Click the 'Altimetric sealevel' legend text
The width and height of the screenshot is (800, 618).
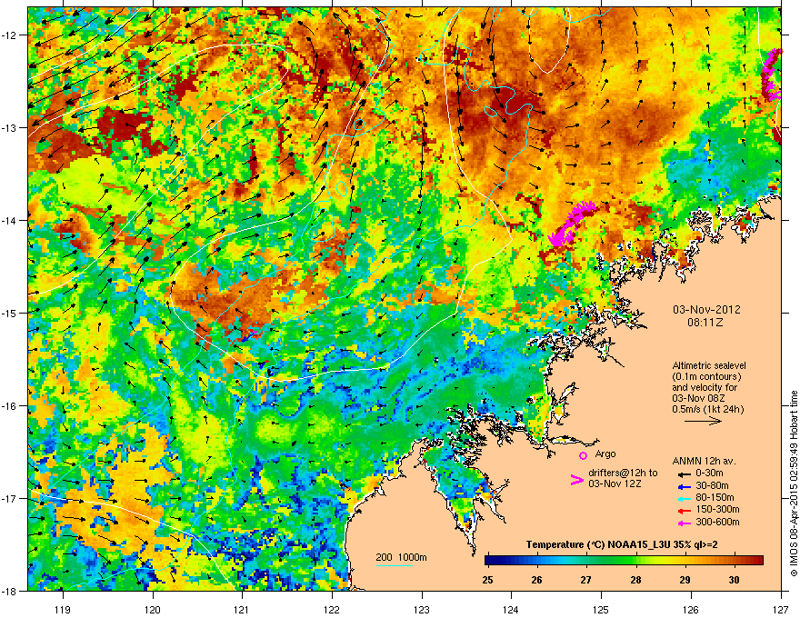709,365
